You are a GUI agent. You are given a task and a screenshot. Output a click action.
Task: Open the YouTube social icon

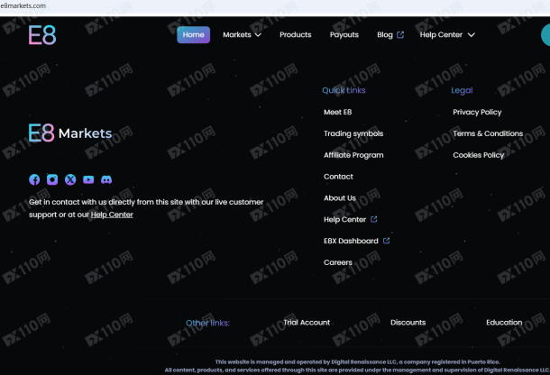click(x=88, y=179)
